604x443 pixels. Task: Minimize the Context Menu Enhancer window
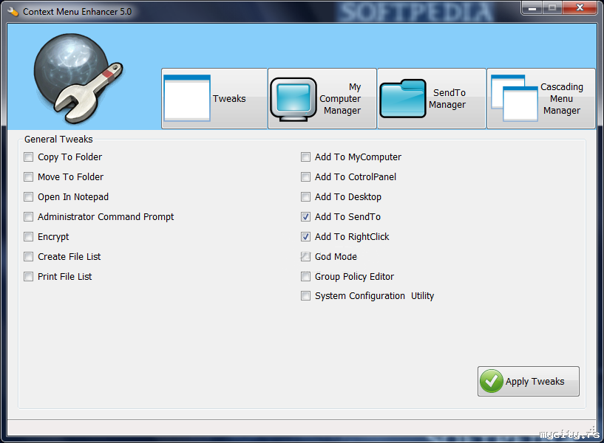coord(532,7)
